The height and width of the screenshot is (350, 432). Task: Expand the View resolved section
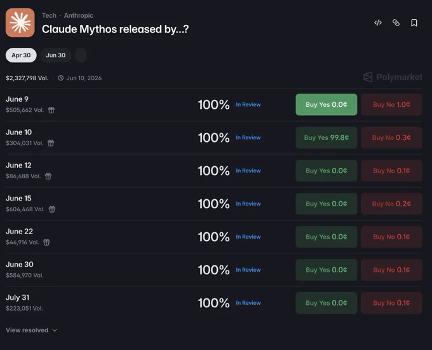tap(31, 330)
